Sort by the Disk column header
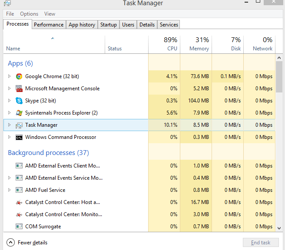Image resolution: width=285 pixels, height=250 pixels. pos(228,44)
